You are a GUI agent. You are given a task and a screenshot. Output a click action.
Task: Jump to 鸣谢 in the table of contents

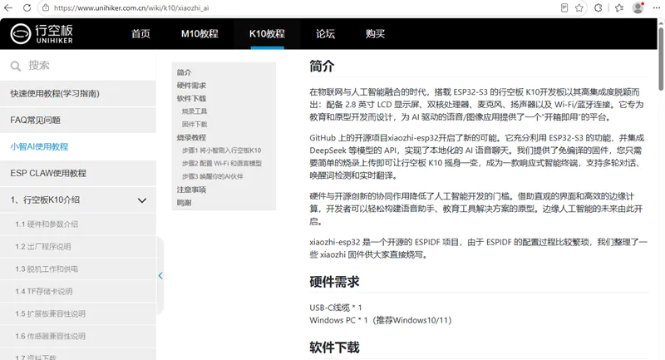tap(184, 203)
